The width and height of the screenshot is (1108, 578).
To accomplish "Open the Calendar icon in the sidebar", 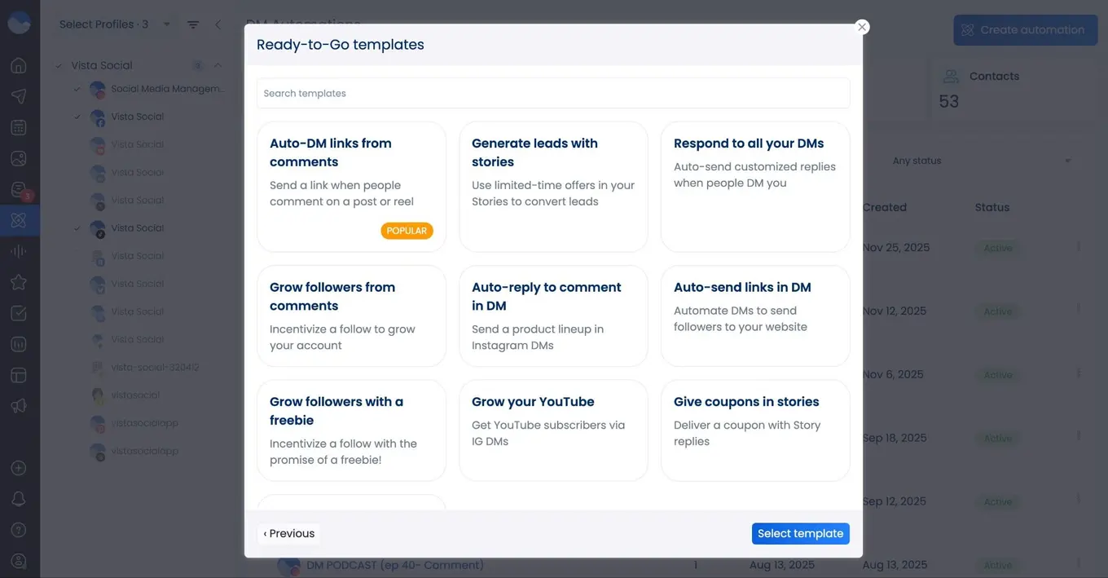I will 19,127.
